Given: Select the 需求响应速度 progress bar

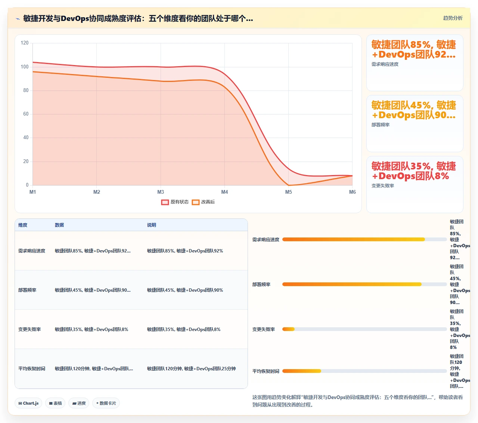Looking at the screenshot, I should coord(364,239).
